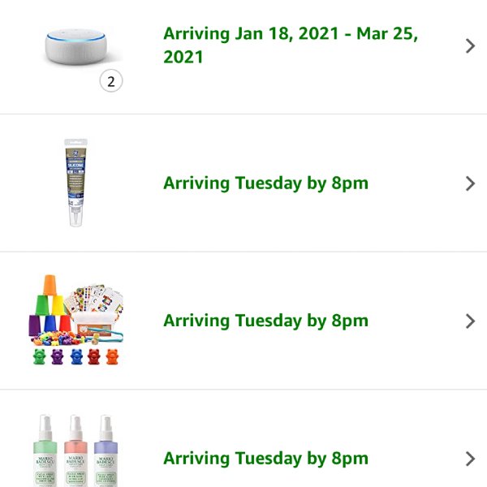Open the counting bears toy order chevron
The image size is (487, 487).
pos(470,321)
